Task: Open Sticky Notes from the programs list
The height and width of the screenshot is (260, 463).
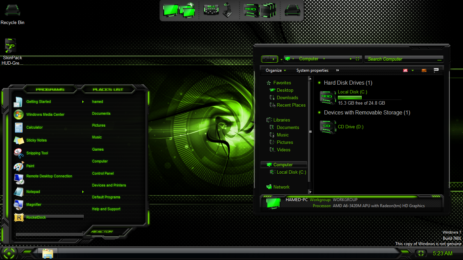Action: [x=36, y=140]
